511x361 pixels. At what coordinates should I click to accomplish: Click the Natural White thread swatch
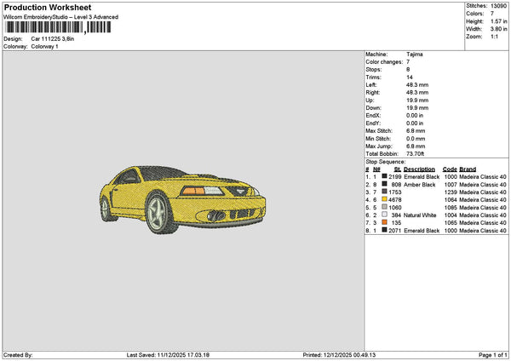(x=385, y=215)
